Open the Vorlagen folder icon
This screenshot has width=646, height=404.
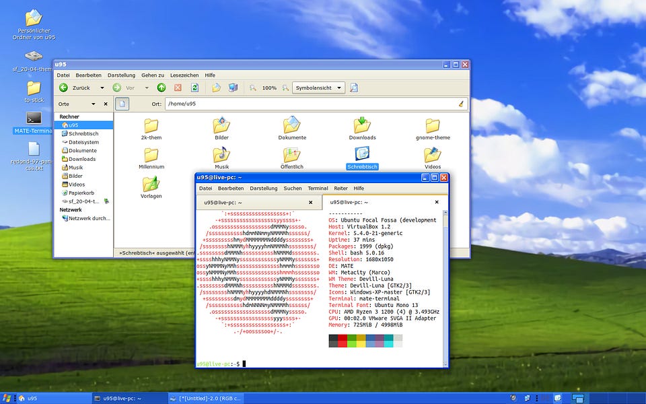tap(151, 182)
